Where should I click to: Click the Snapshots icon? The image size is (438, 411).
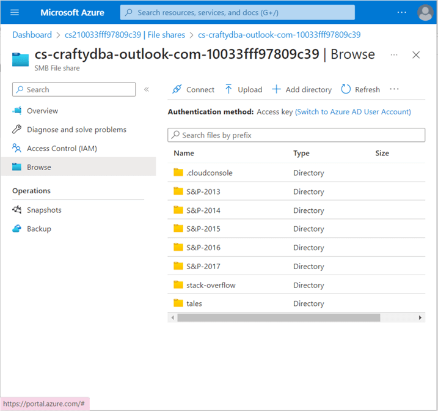point(16,209)
